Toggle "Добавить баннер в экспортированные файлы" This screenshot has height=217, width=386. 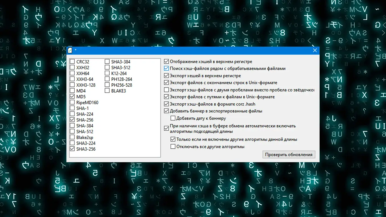pyautogui.click(x=166, y=111)
